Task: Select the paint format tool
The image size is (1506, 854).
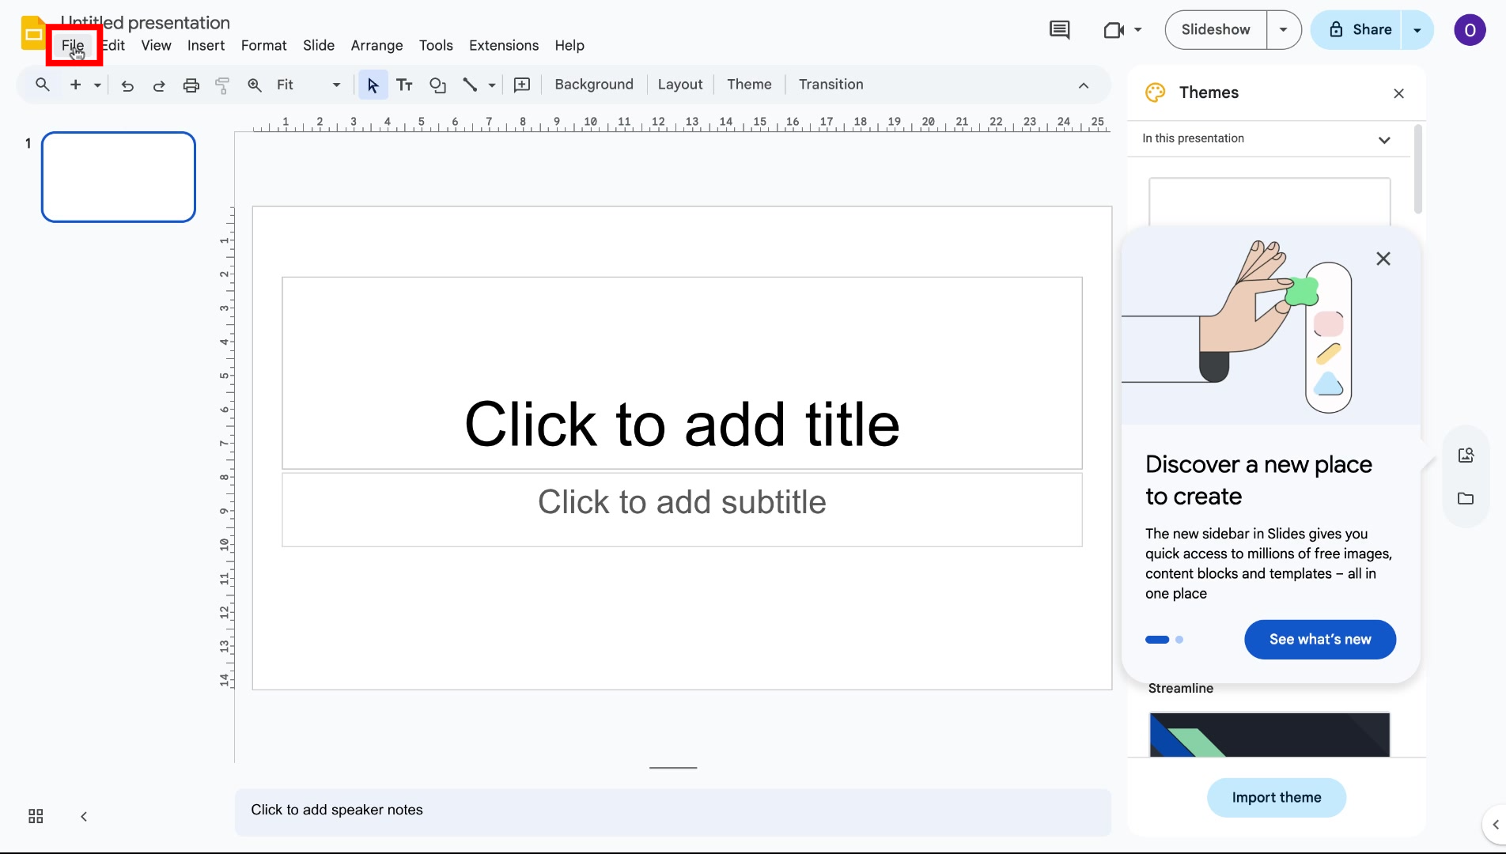Action: (x=221, y=85)
